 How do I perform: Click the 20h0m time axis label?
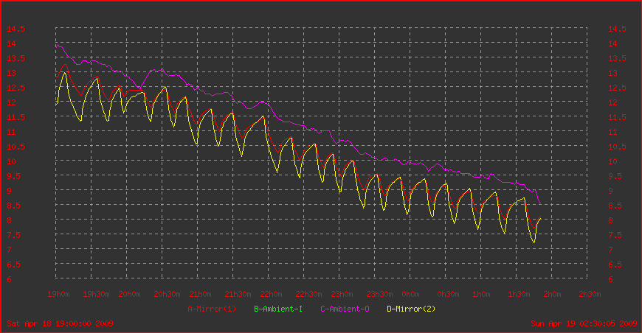pos(129,294)
